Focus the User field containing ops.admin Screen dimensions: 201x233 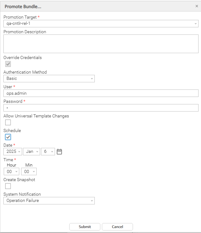[x=101, y=93]
